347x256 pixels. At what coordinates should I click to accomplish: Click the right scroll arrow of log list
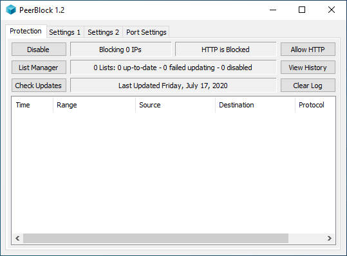[330, 238]
